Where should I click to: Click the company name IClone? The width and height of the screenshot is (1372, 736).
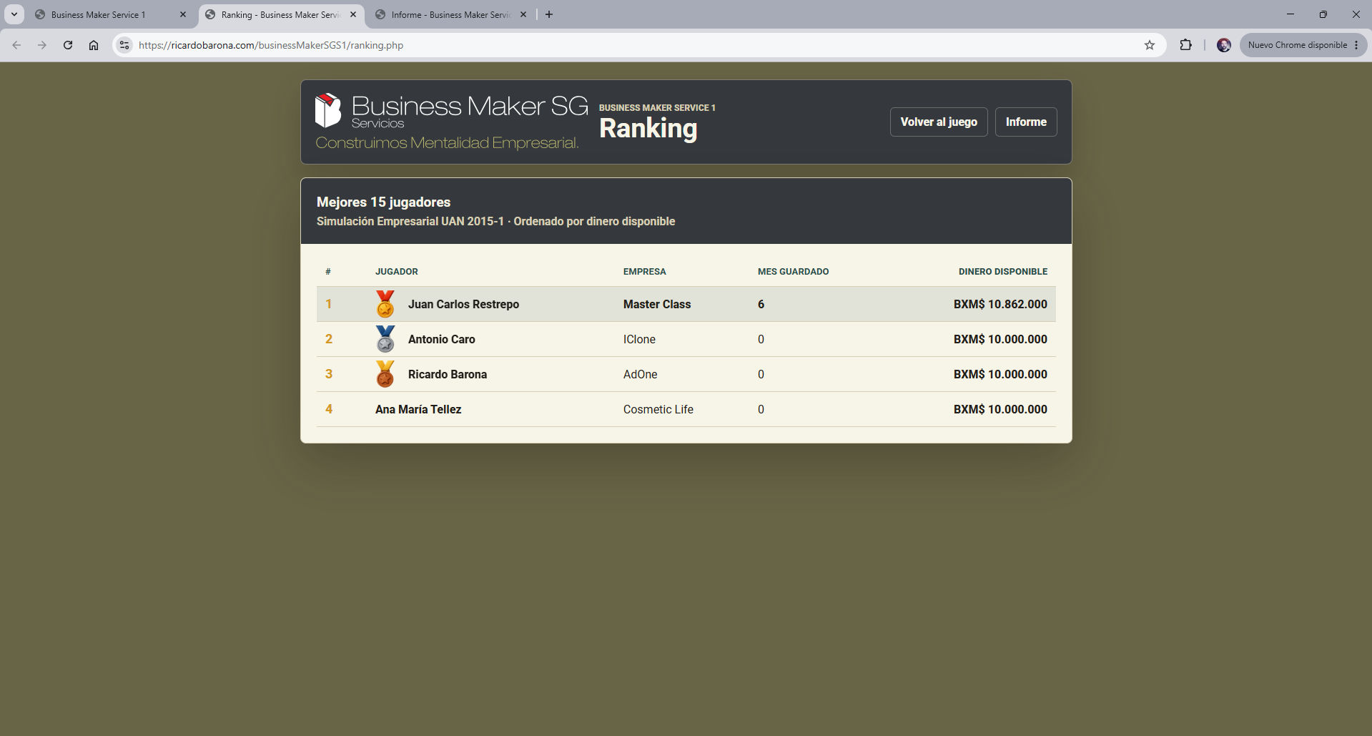(x=639, y=339)
